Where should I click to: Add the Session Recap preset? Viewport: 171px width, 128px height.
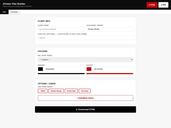pyautogui.click(x=56, y=91)
